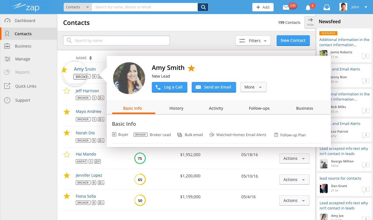
Task: Open Business in the sidebar
Action: (x=29, y=46)
